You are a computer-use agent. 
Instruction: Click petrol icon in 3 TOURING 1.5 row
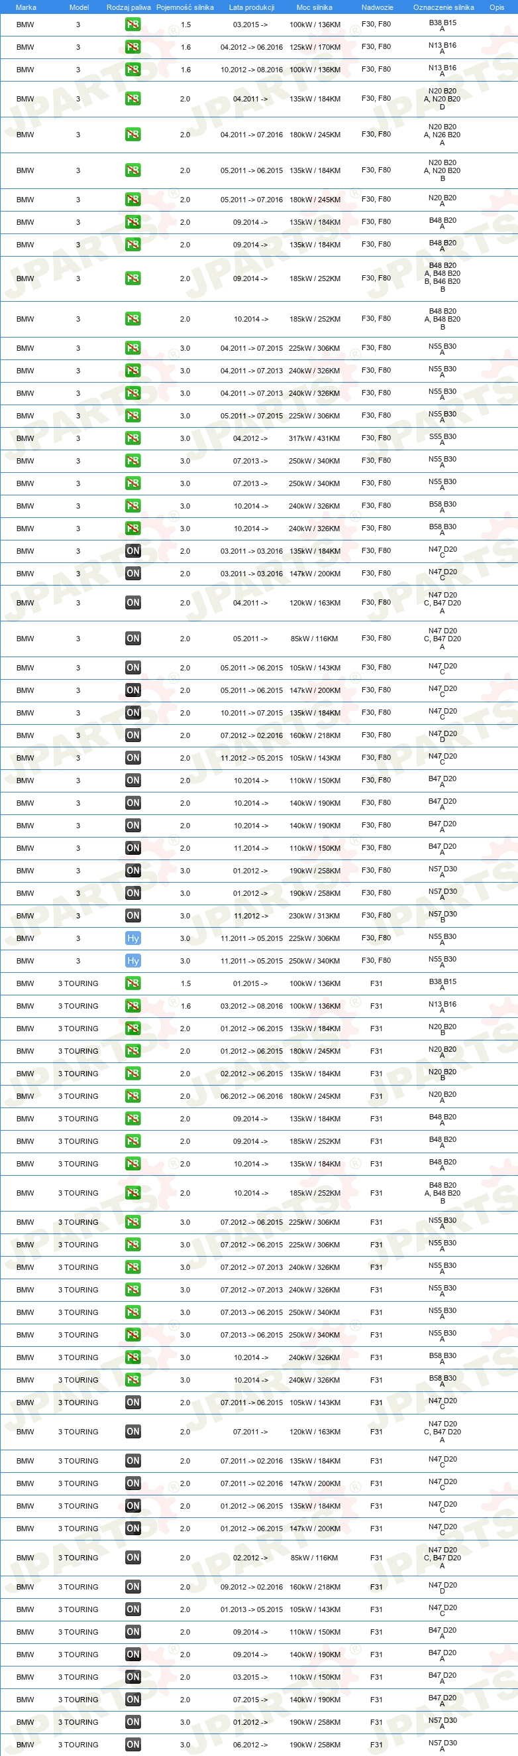(132, 983)
